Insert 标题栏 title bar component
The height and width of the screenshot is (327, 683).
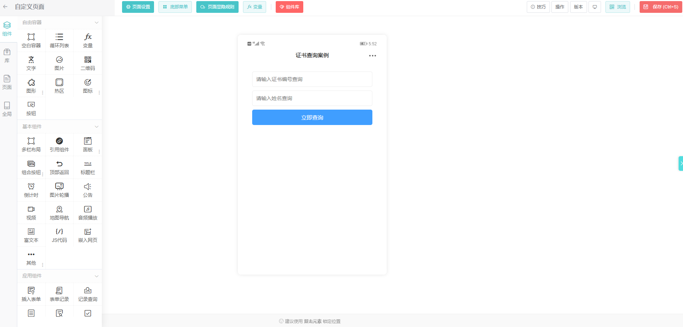point(87,168)
